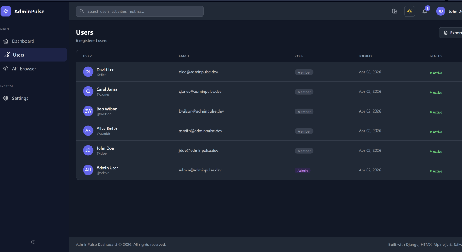
Task: Click David Lee's DL avatar
Action: point(88,72)
